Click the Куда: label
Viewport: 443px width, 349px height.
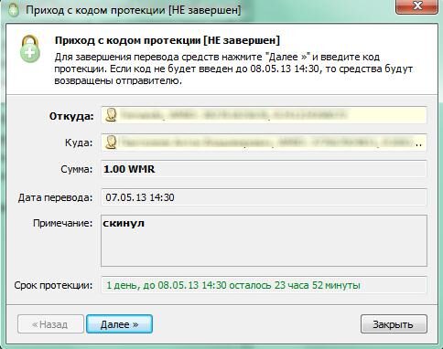pos(79,143)
